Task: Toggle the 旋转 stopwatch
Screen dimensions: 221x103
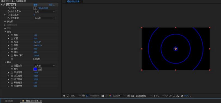Action: click(x=12, y=52)
